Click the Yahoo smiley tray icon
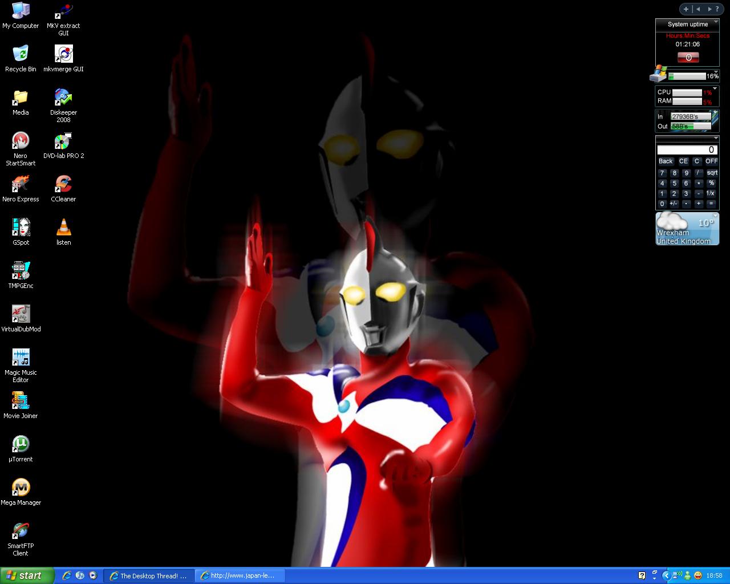This screenshot has width=730, height=584. (698, 575)
